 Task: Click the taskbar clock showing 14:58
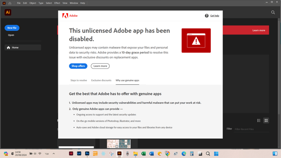21,154
